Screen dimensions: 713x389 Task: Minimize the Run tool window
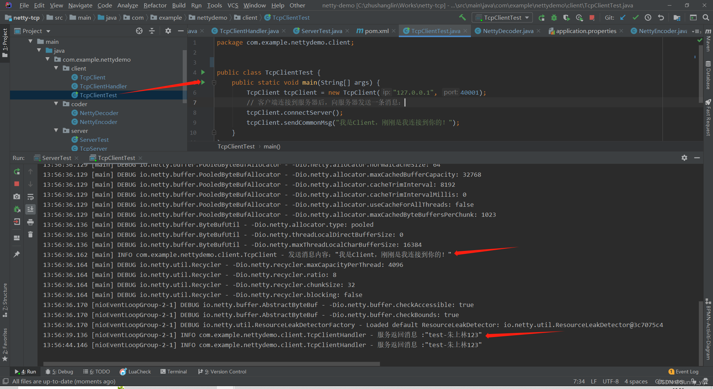(x=697, y=158)
